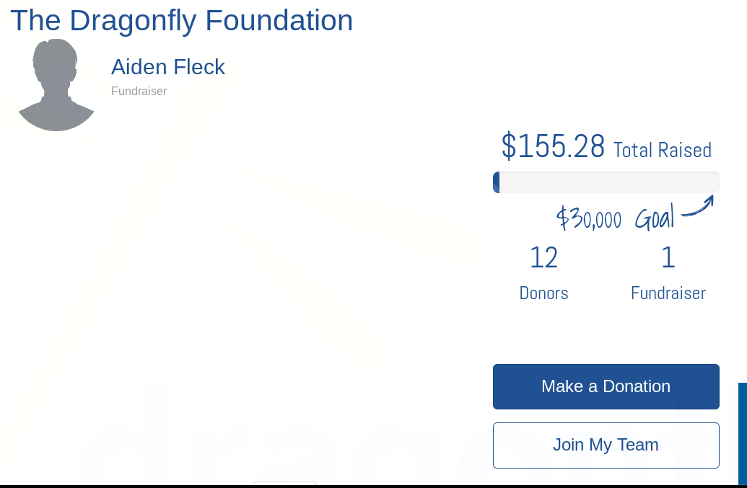747x488 pixels.
Task: Select the Aiden Fleck name heading
Action: click(168, 67)
